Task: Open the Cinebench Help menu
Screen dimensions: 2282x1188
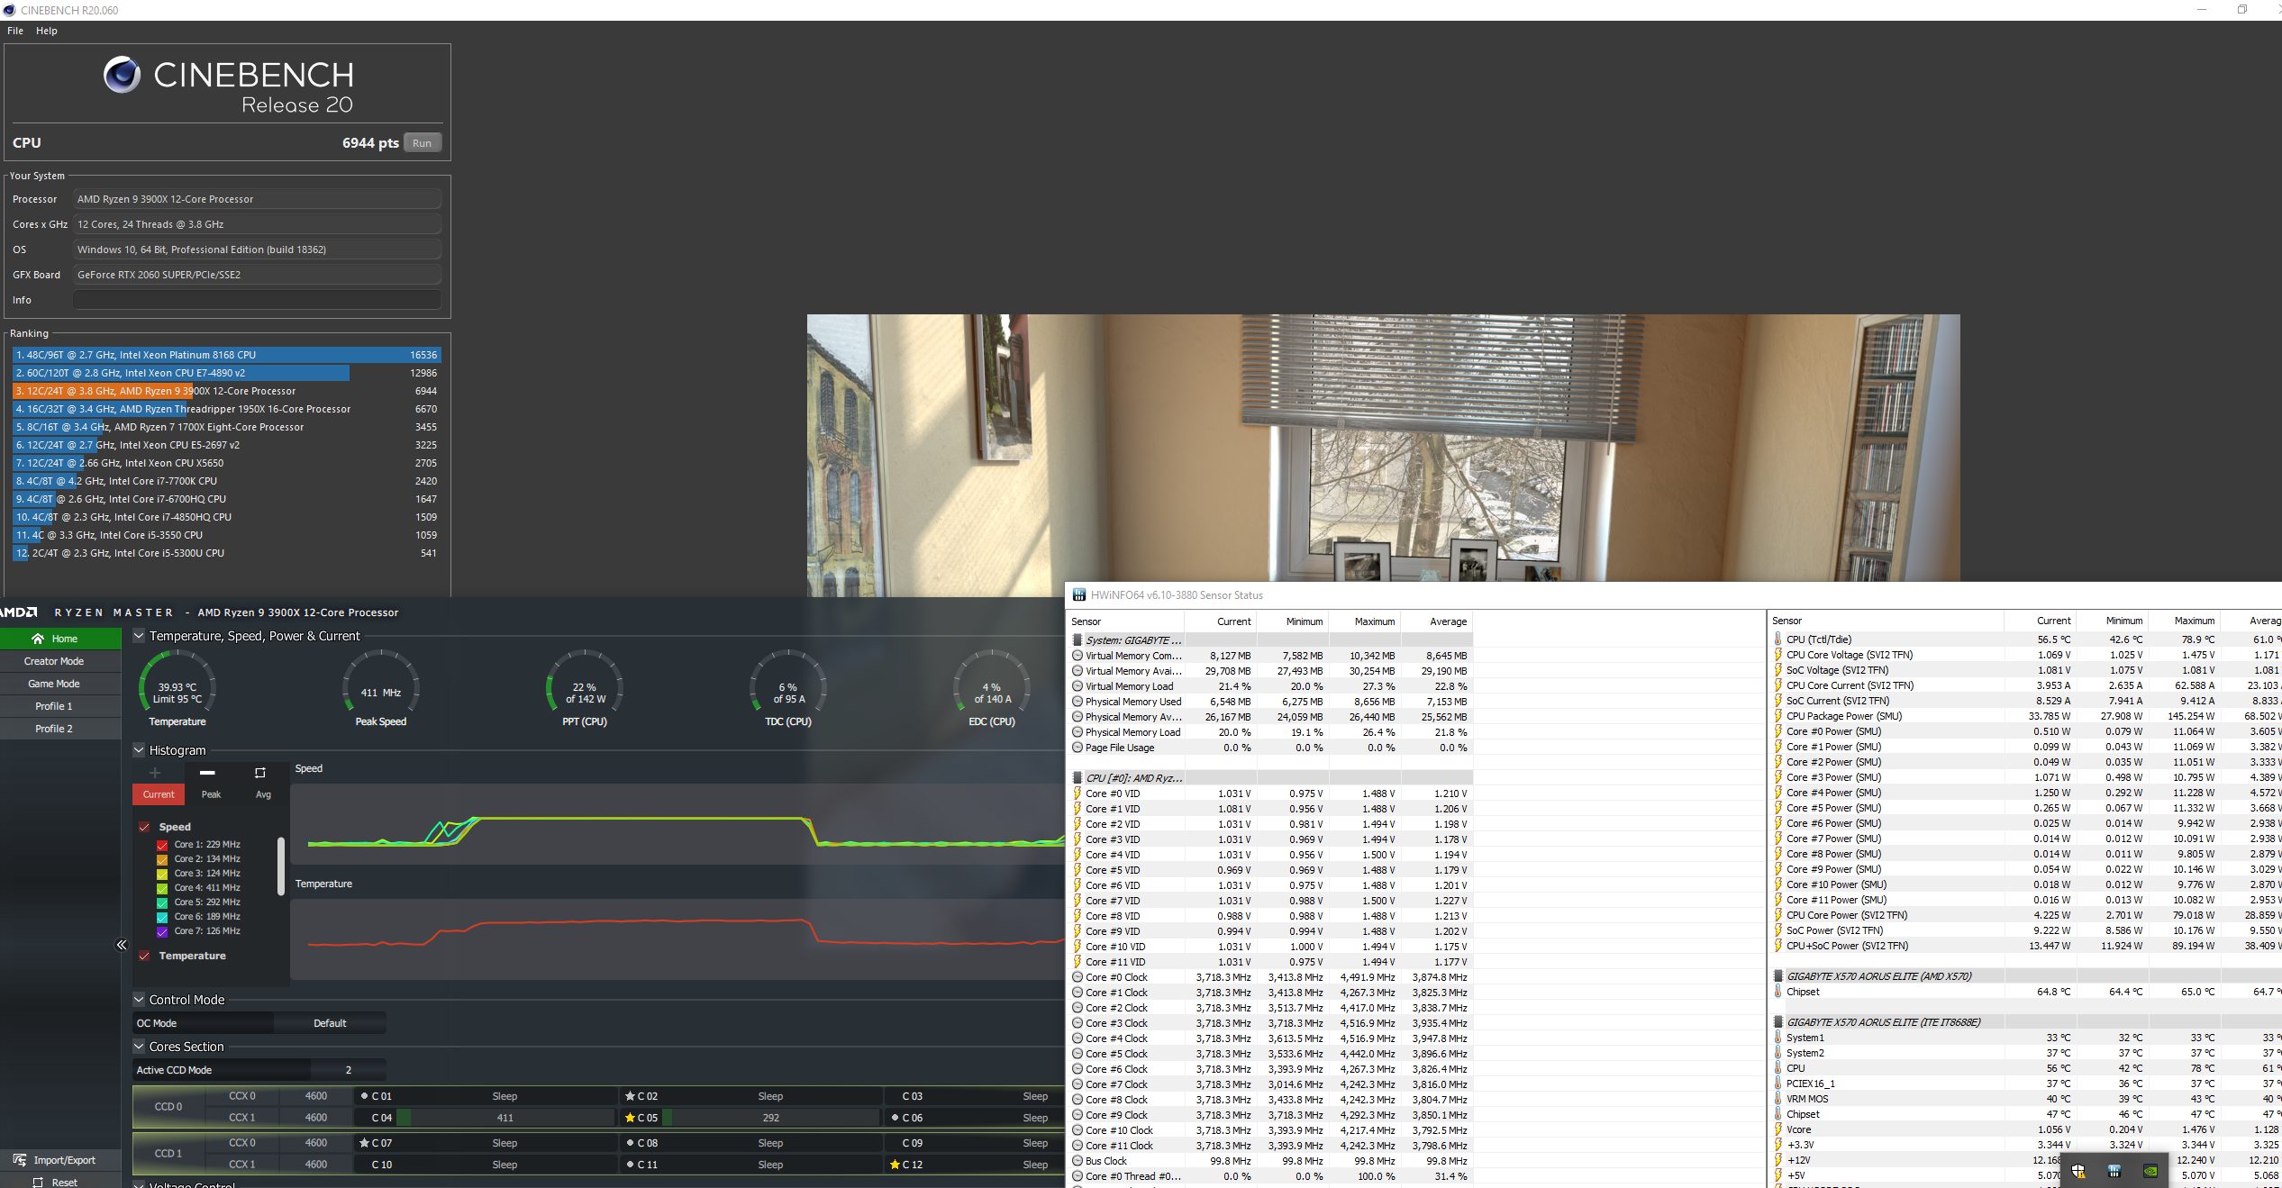Action: pyautogui.click(x=47, y=31)
